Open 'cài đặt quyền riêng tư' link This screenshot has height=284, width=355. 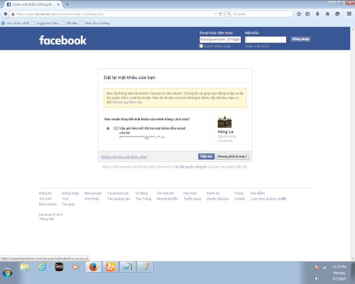pyautogui.click(x=190, y=167)
